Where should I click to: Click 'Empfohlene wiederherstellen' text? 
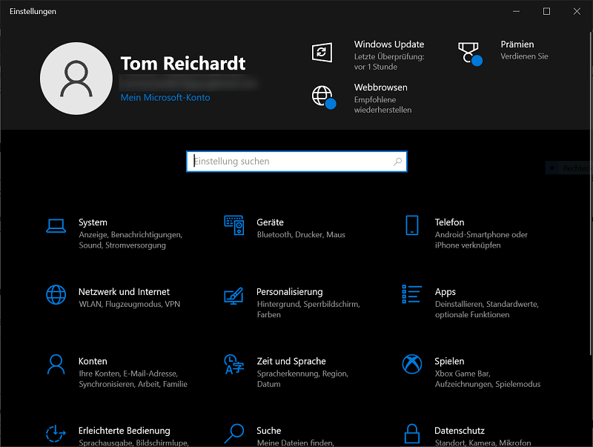click(382, 105)
